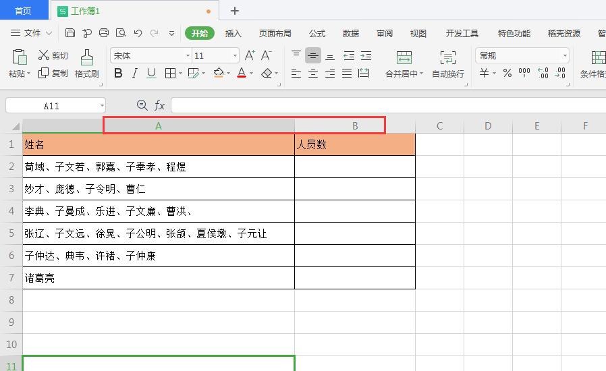Screen dimensions: 606x371
Task: Click in the formula bar input
Action: 388,105
